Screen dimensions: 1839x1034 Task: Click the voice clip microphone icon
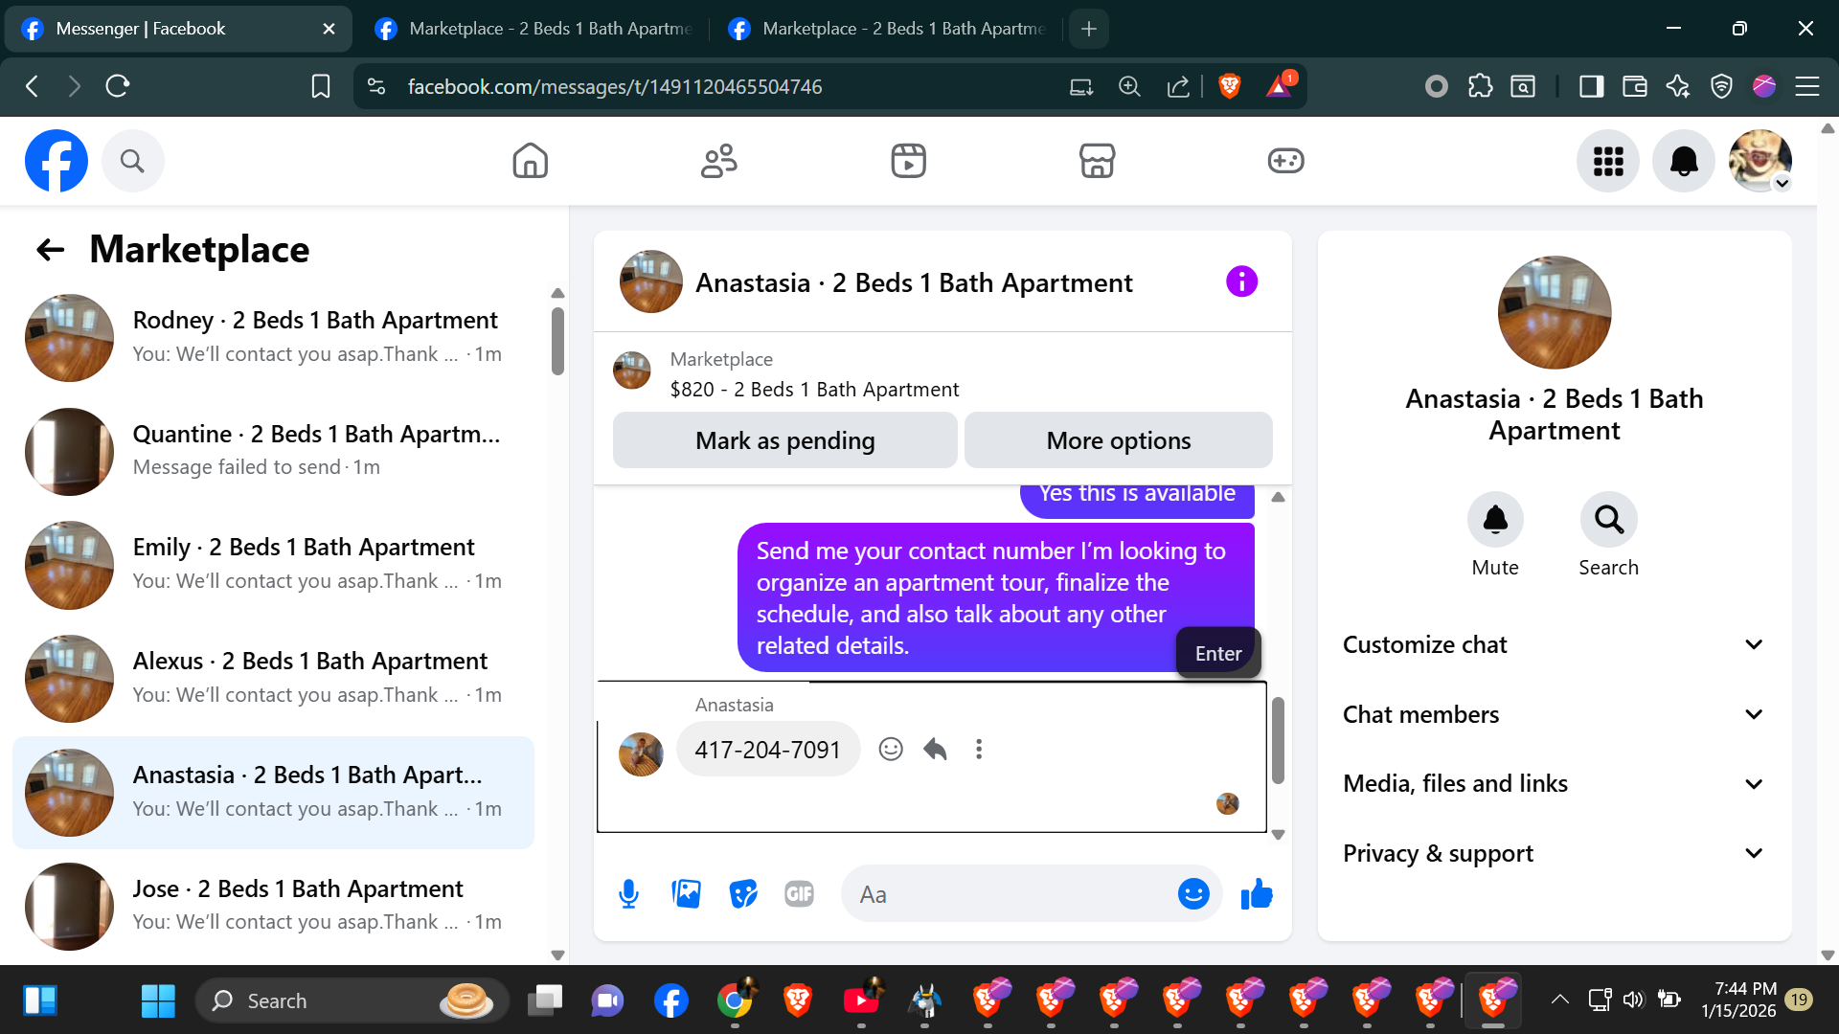(x=628, y=894)
